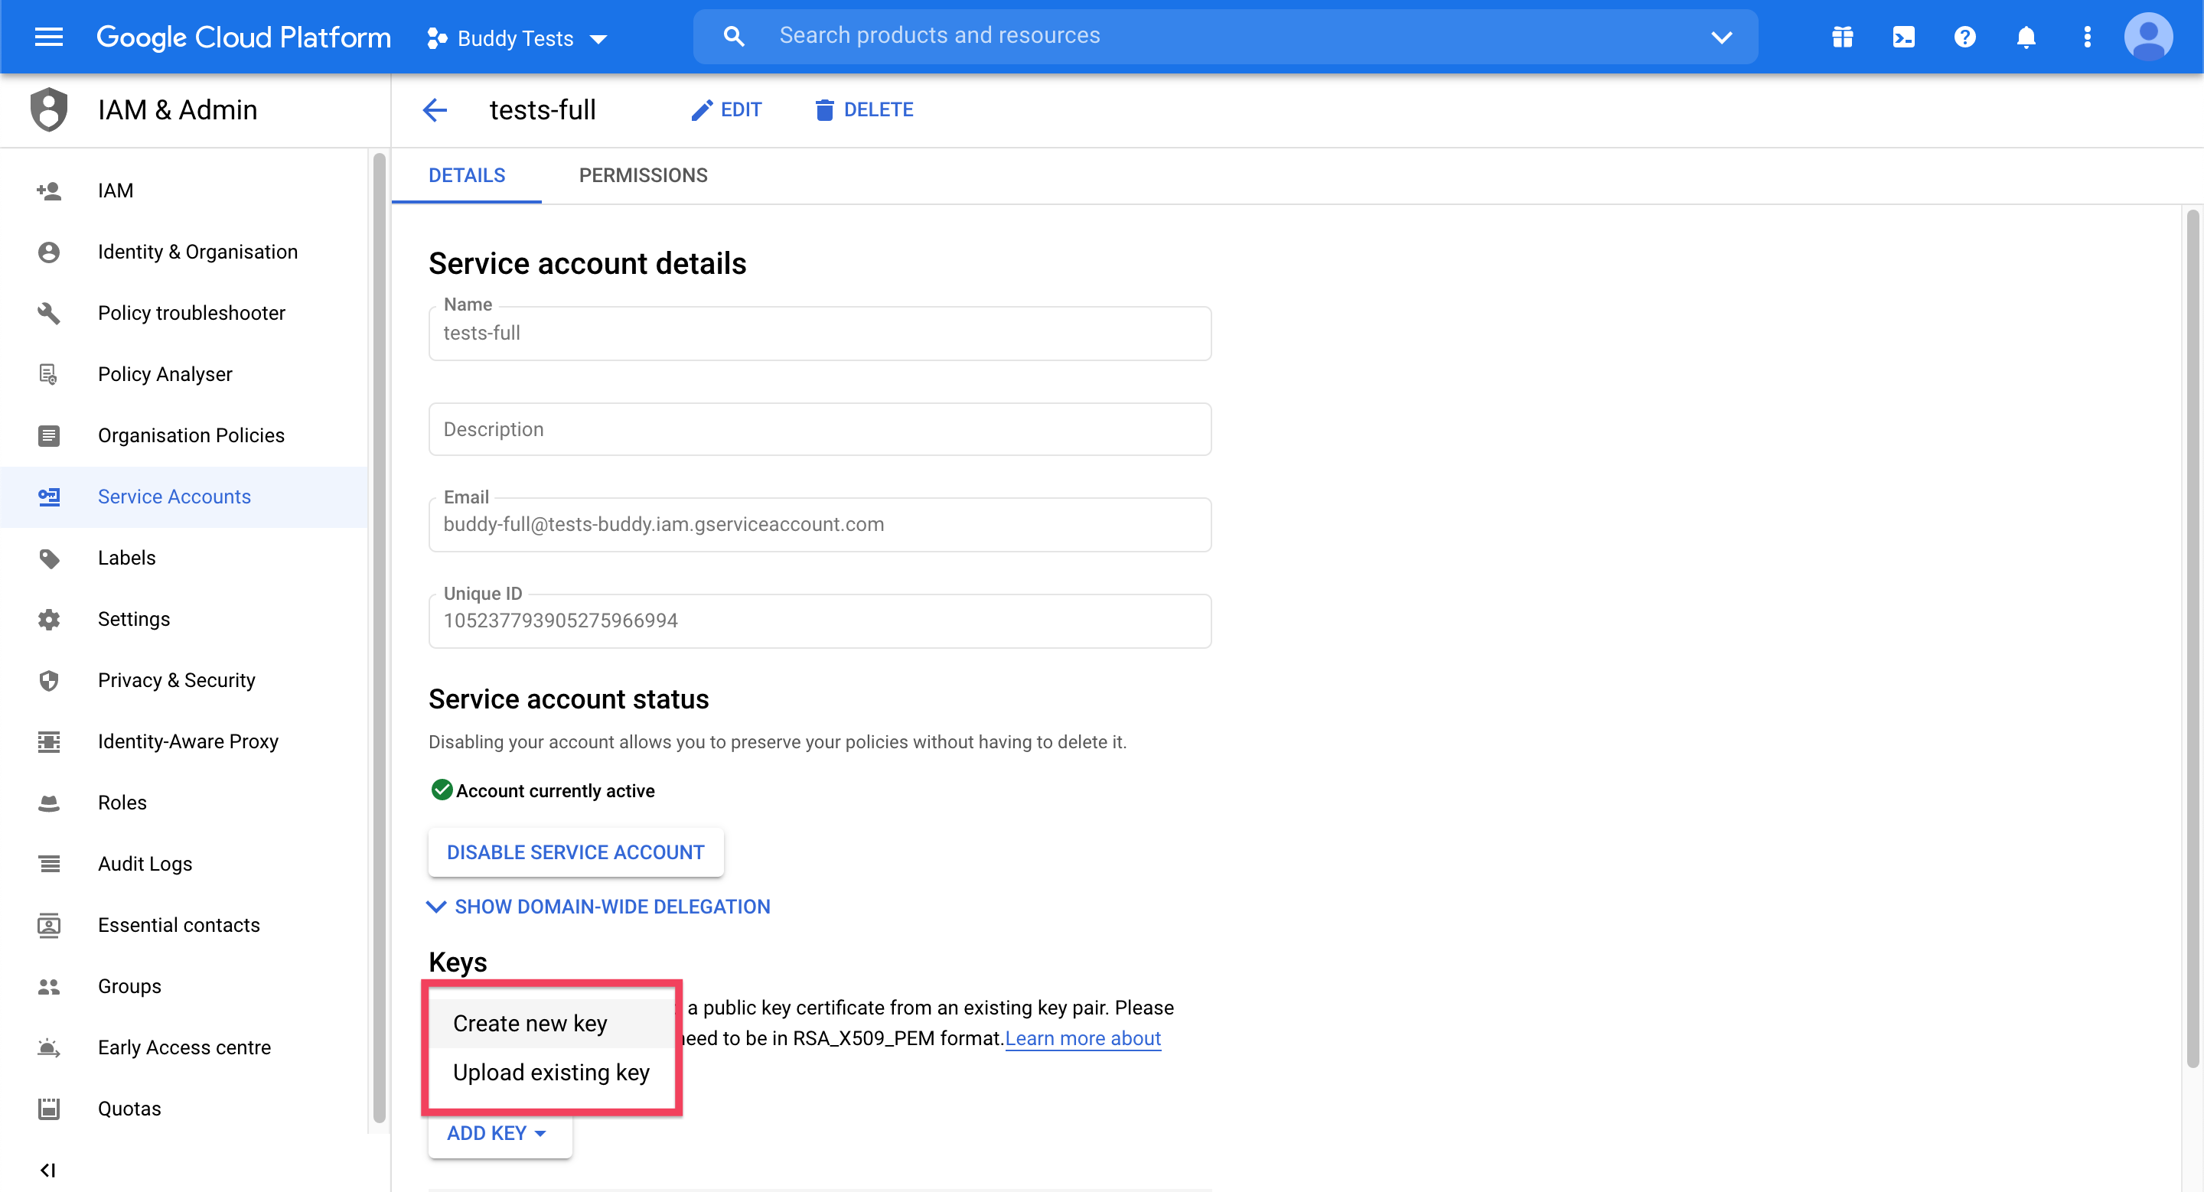This screenshot has width=2204, height=1192.
Task: Click the Audit Logs lines icon
Action: 49,864
